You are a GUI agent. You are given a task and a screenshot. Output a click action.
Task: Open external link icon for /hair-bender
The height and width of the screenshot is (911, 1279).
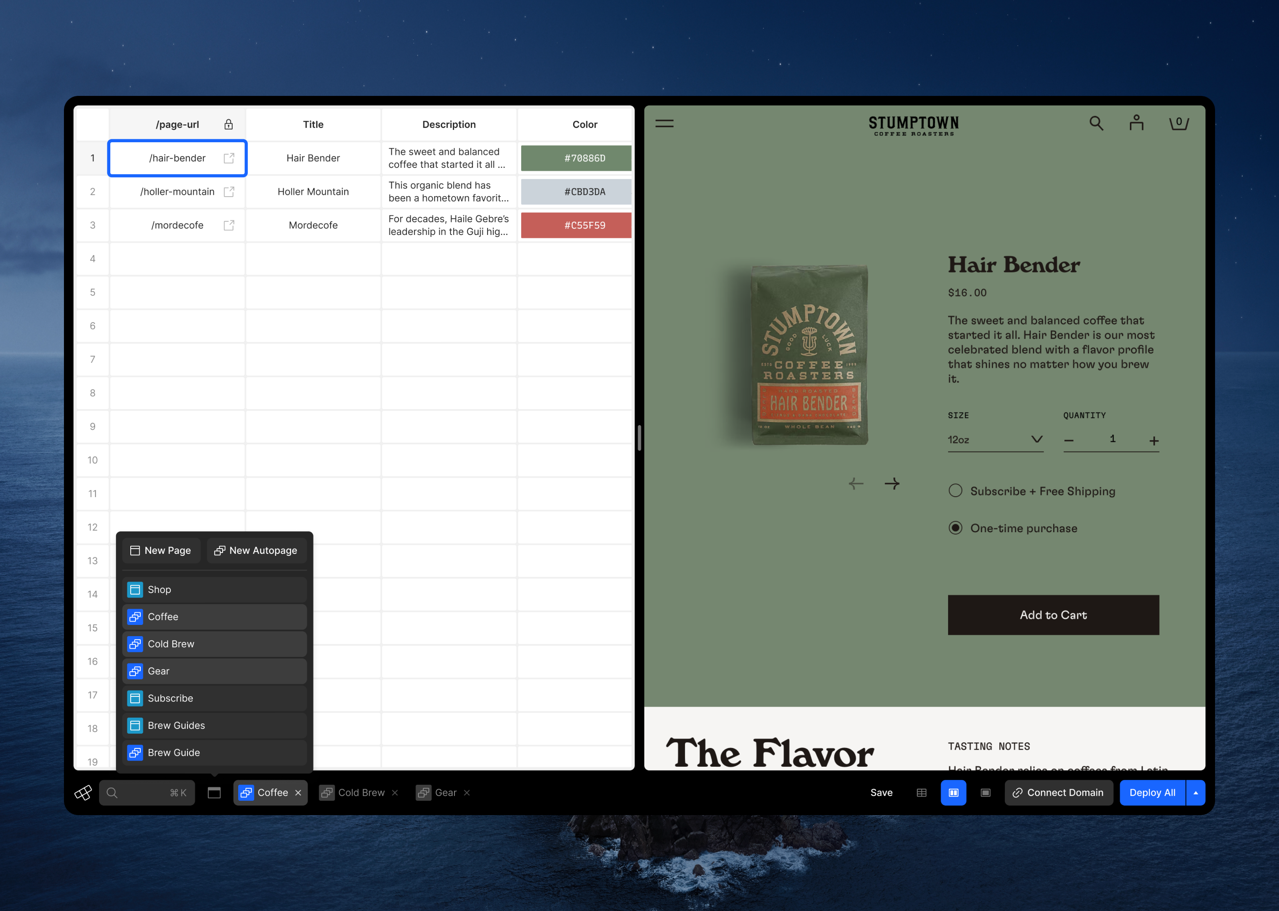point(229,158)
